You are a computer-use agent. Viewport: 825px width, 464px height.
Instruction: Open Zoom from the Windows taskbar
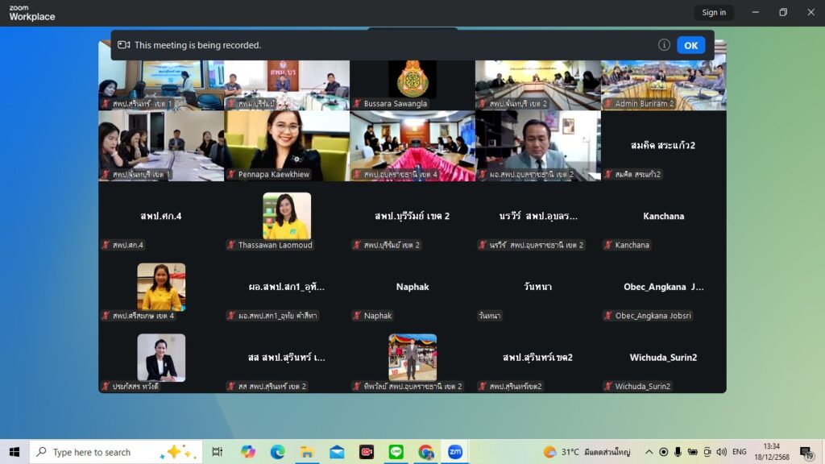[455, 452]
